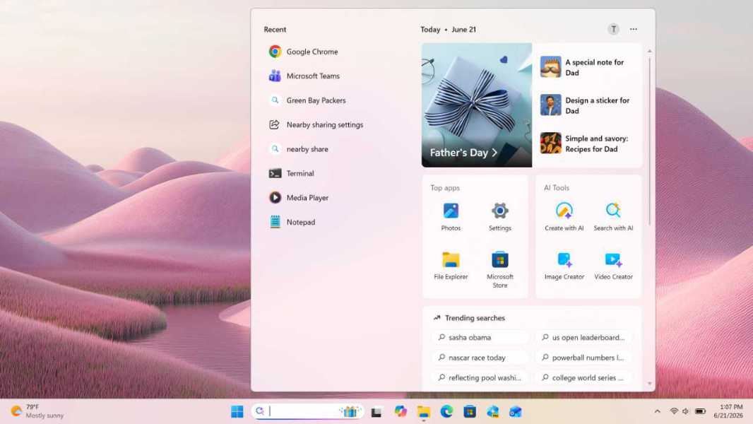Click the scrollbar down arrow
753x424 pixels.
click(x=650, y=384)
